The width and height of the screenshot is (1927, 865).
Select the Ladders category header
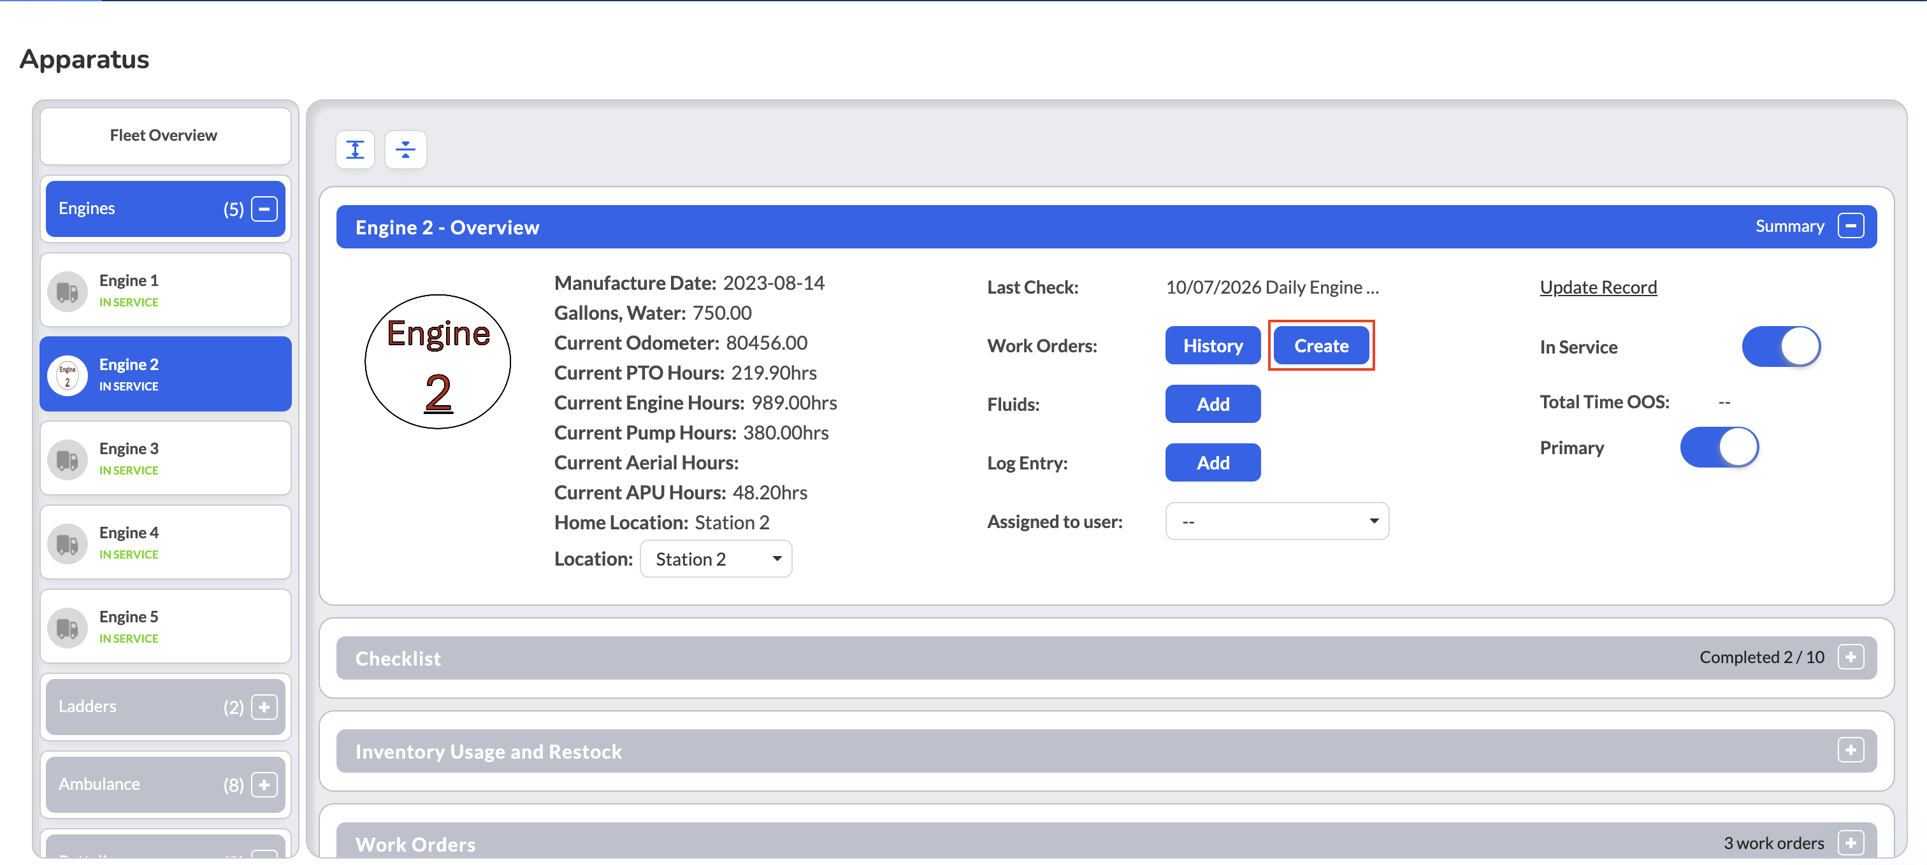coord(165,706)
